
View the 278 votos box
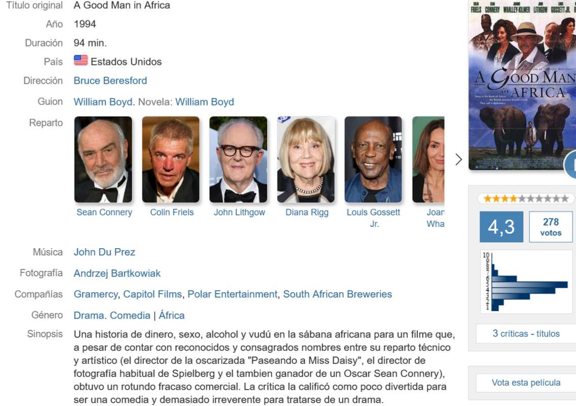551,227
